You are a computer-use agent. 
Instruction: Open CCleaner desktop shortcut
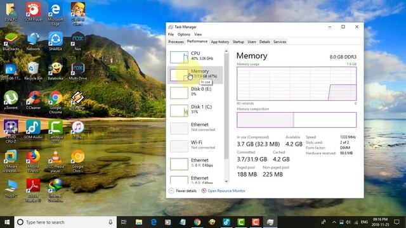tap(33, 101)
